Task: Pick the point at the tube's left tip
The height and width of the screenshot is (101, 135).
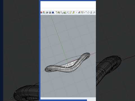Action: click(44, 71)
